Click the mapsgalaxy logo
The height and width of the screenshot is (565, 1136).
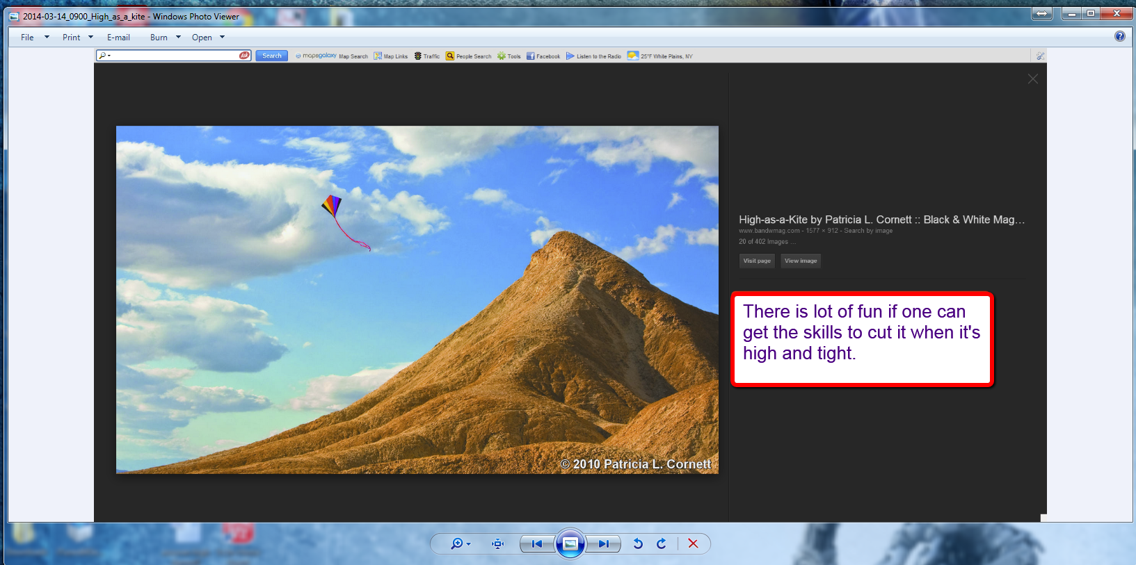316,56
